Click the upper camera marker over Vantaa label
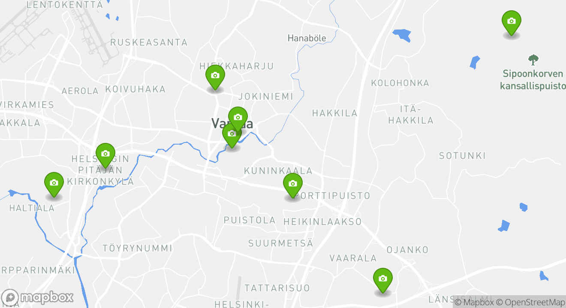Image resolution: width=566 pixels, height=308 pixels. pyautogui.click(x=238, y=118)
